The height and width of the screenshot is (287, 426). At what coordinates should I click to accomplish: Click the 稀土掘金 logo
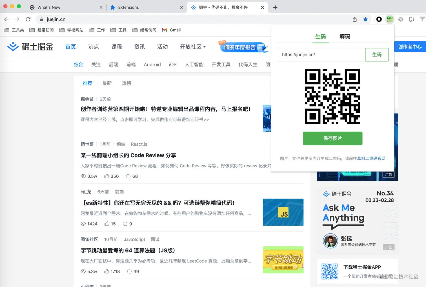(x=30, y=46)
